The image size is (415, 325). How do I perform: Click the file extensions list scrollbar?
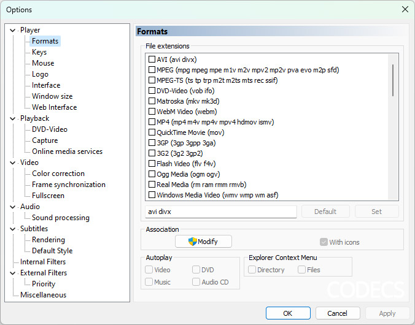[x=393, y=127]
